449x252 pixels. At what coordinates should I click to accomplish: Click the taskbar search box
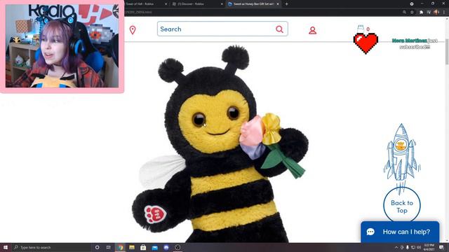click(x=51, y=247)
